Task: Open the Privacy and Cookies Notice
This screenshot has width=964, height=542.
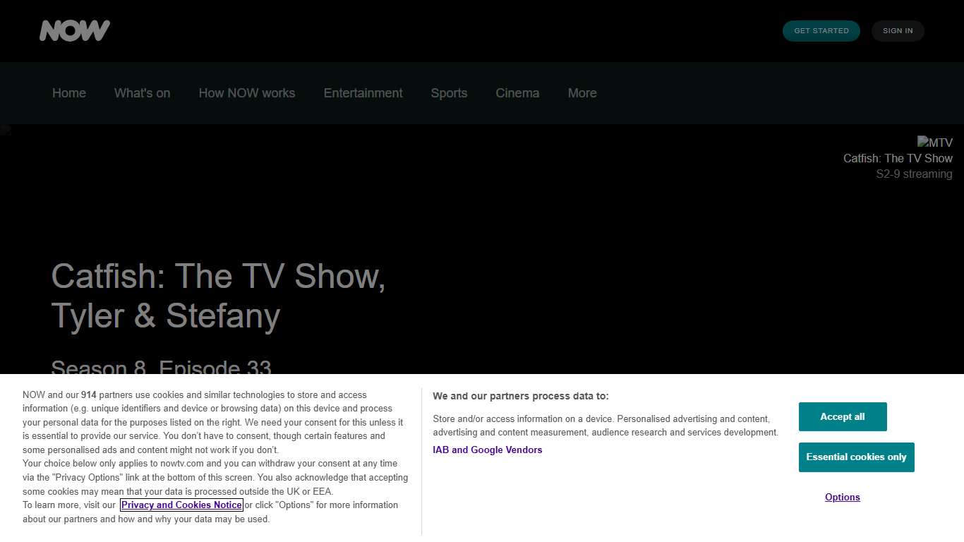Action: click(x=181, y=505)
